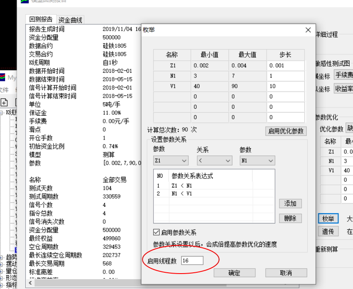Click the new file toolbar icon

click(4, 102)
